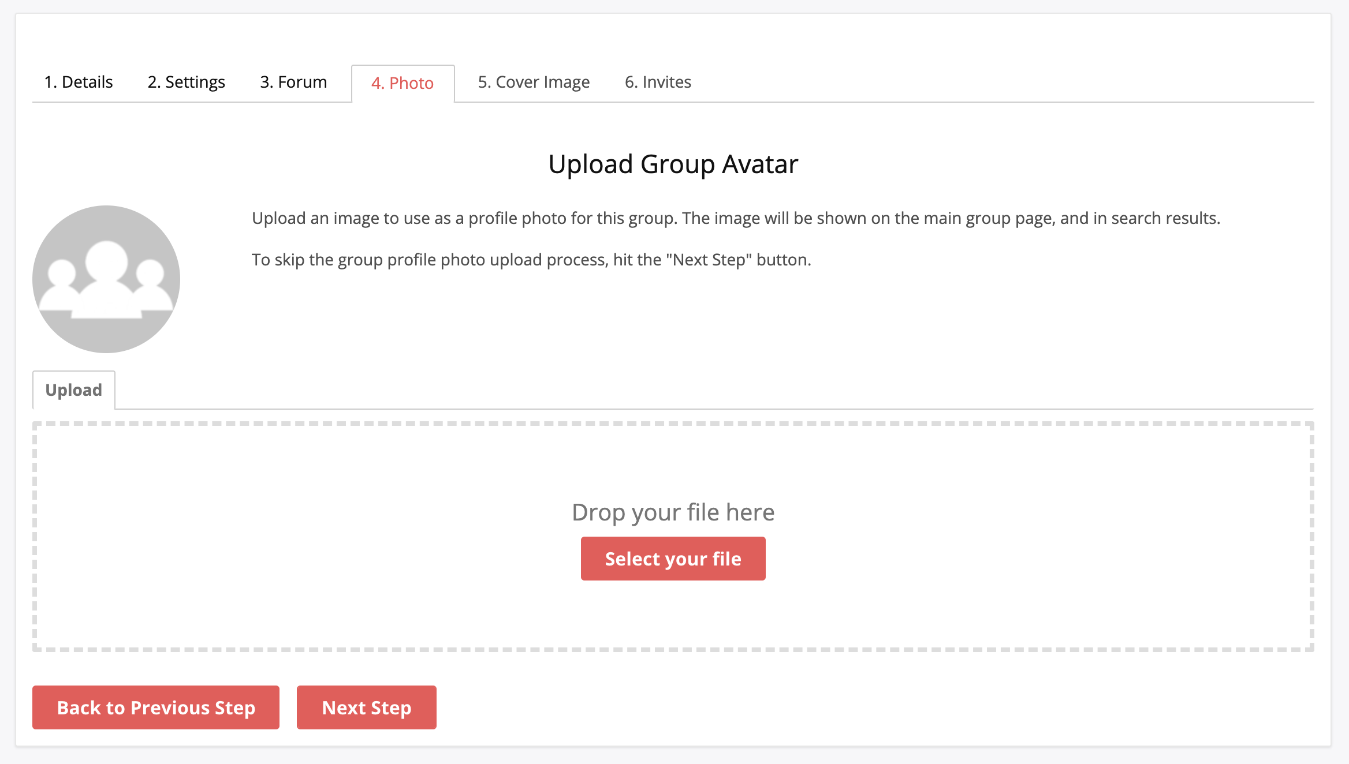Viewport: 1349px width, 764px height.
Task: Open the 5. Cover Image tab
Action: pyautogui.click(x=534, y=82)
